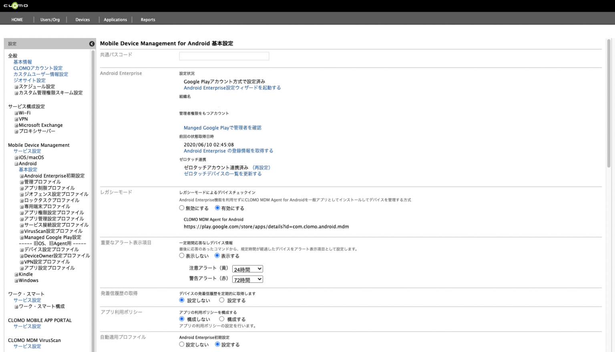Click ゼロタッチ (再設定) link

pos(261,168)
